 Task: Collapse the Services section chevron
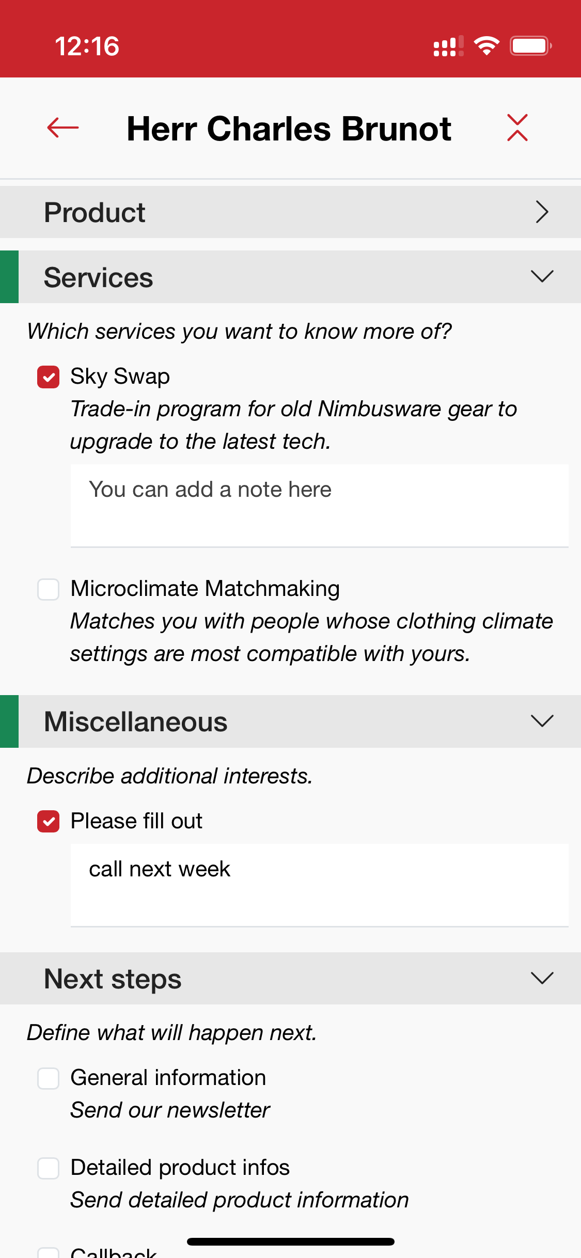pos(542,276)
